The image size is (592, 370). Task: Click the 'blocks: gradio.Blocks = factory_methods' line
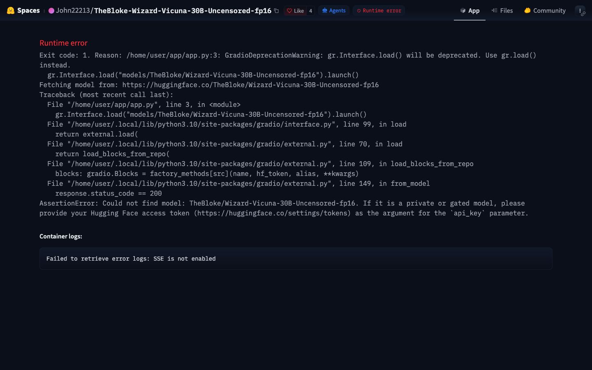(x=207, y=173)
